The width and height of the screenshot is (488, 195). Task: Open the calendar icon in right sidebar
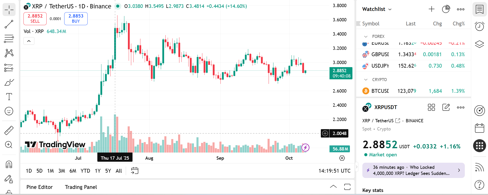point(479,128)
